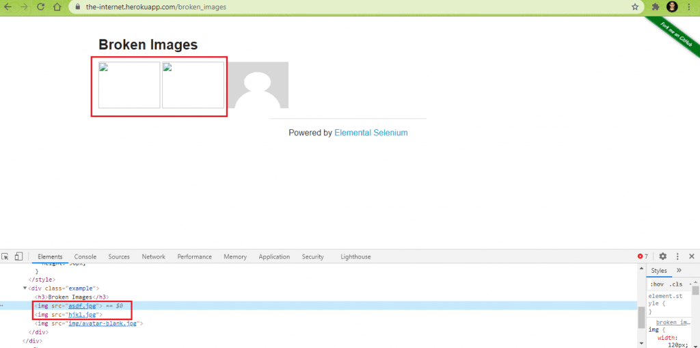The height and width of the screenshot is (348, 700).
Task: Open DevTools customize three-dot menu
Action: [x=677, y=256]
